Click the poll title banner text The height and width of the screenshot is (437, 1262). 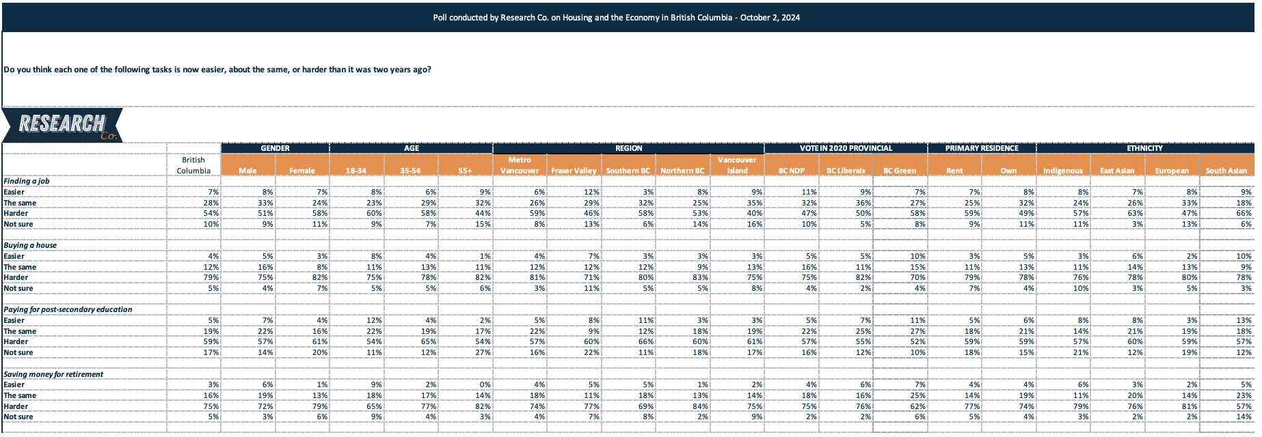[x=617, y=18]
